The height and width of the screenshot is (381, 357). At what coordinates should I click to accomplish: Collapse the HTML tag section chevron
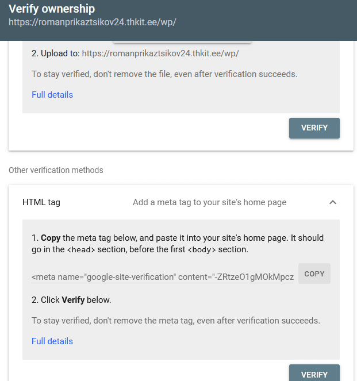(332, 202)
